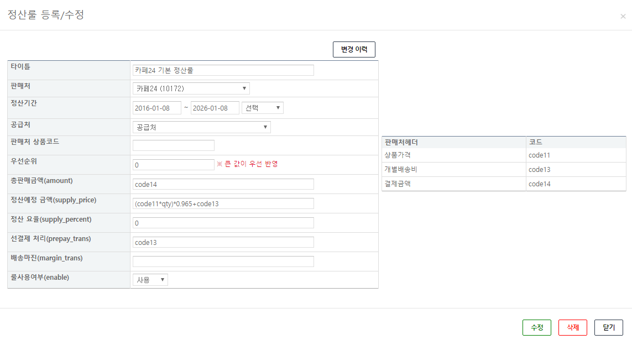Click the 타이틀 input field
Screen dimensions: 632x345
point(223,70)
